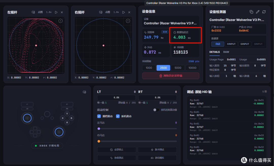Click the play icon in 左摇杆 panel
Viewport: 274px width, 166px height.
tap(56, 12)
